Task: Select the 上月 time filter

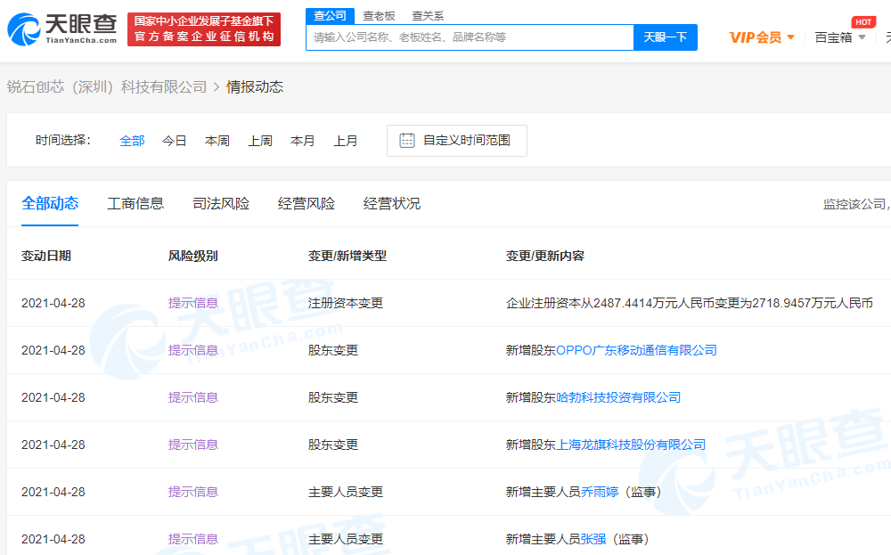Action: pyautogui.click(x=346, y=141)
